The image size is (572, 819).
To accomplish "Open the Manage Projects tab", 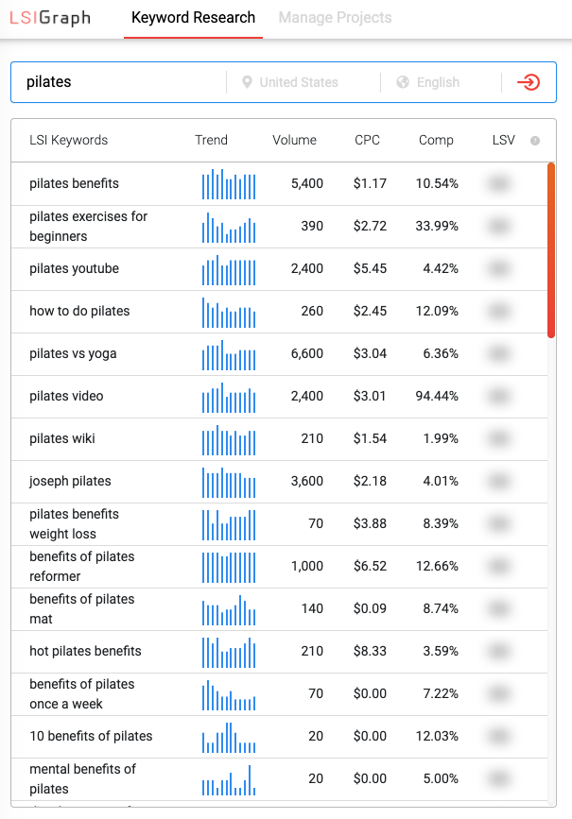I will click(335, 18).
